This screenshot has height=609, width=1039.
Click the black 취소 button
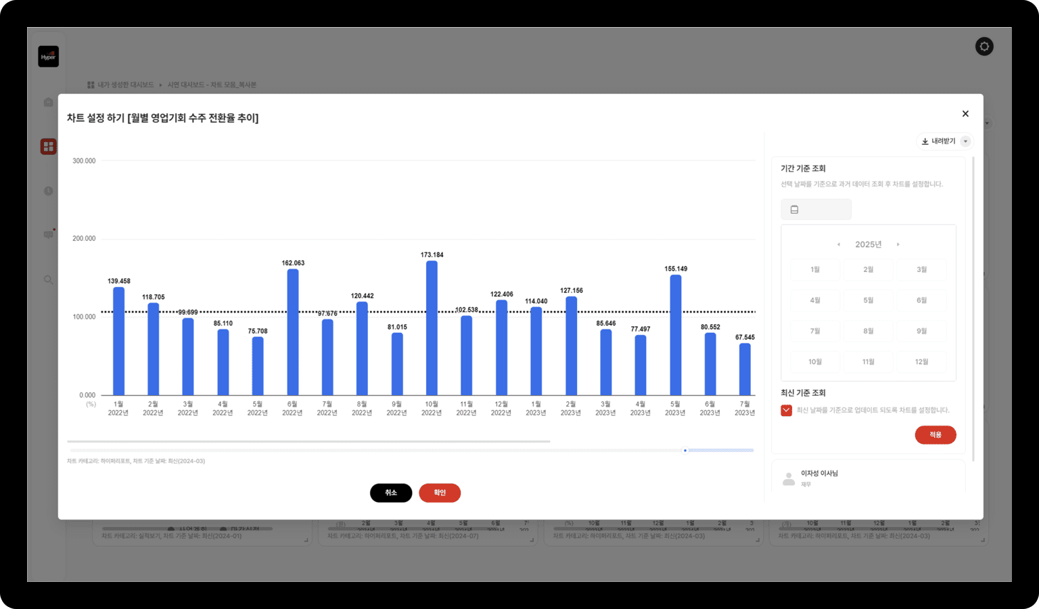[391, 493]
